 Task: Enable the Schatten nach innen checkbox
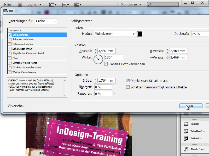10,40
